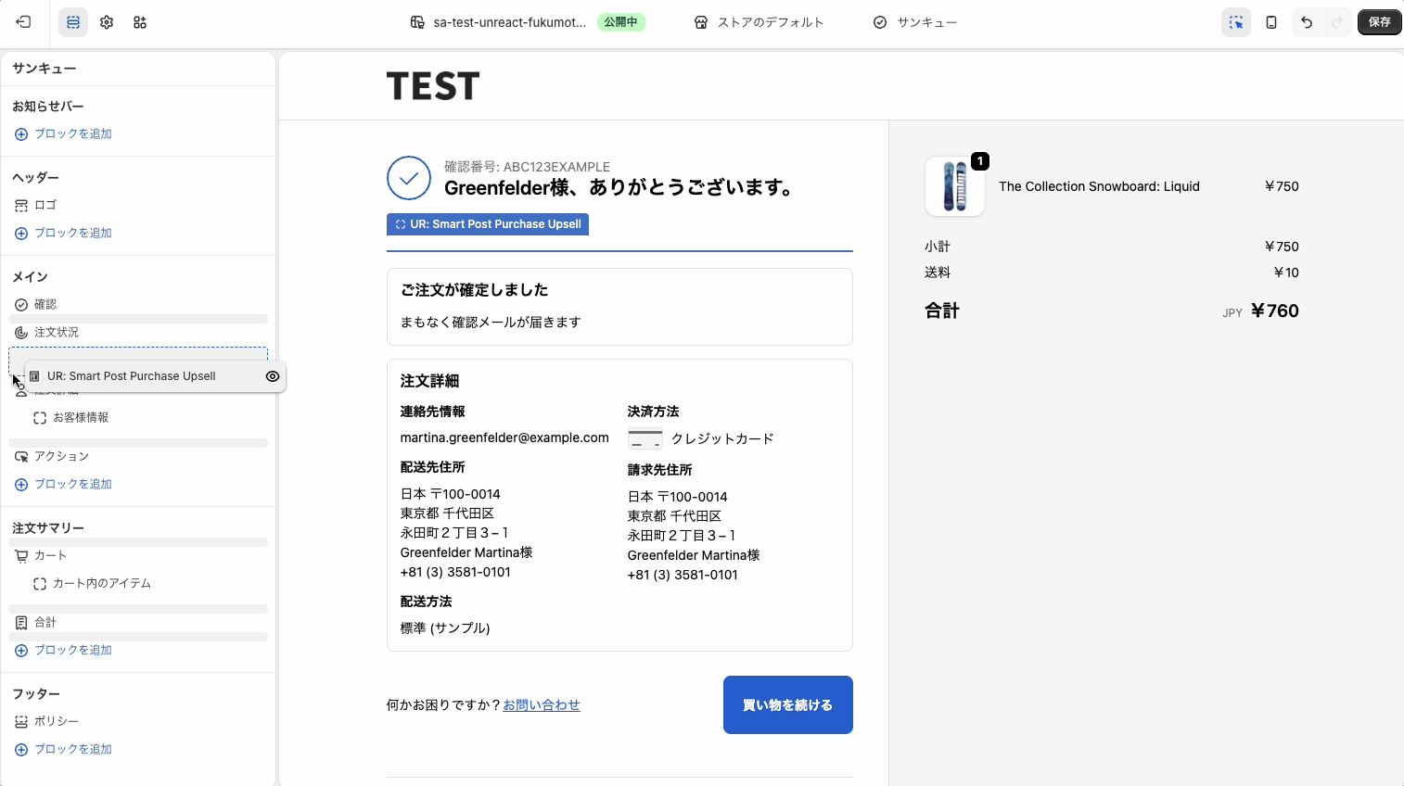Viewport: 1404px width, 786px height.
Task: Click the クレジットカード payment text
Action: click(722, 439)
